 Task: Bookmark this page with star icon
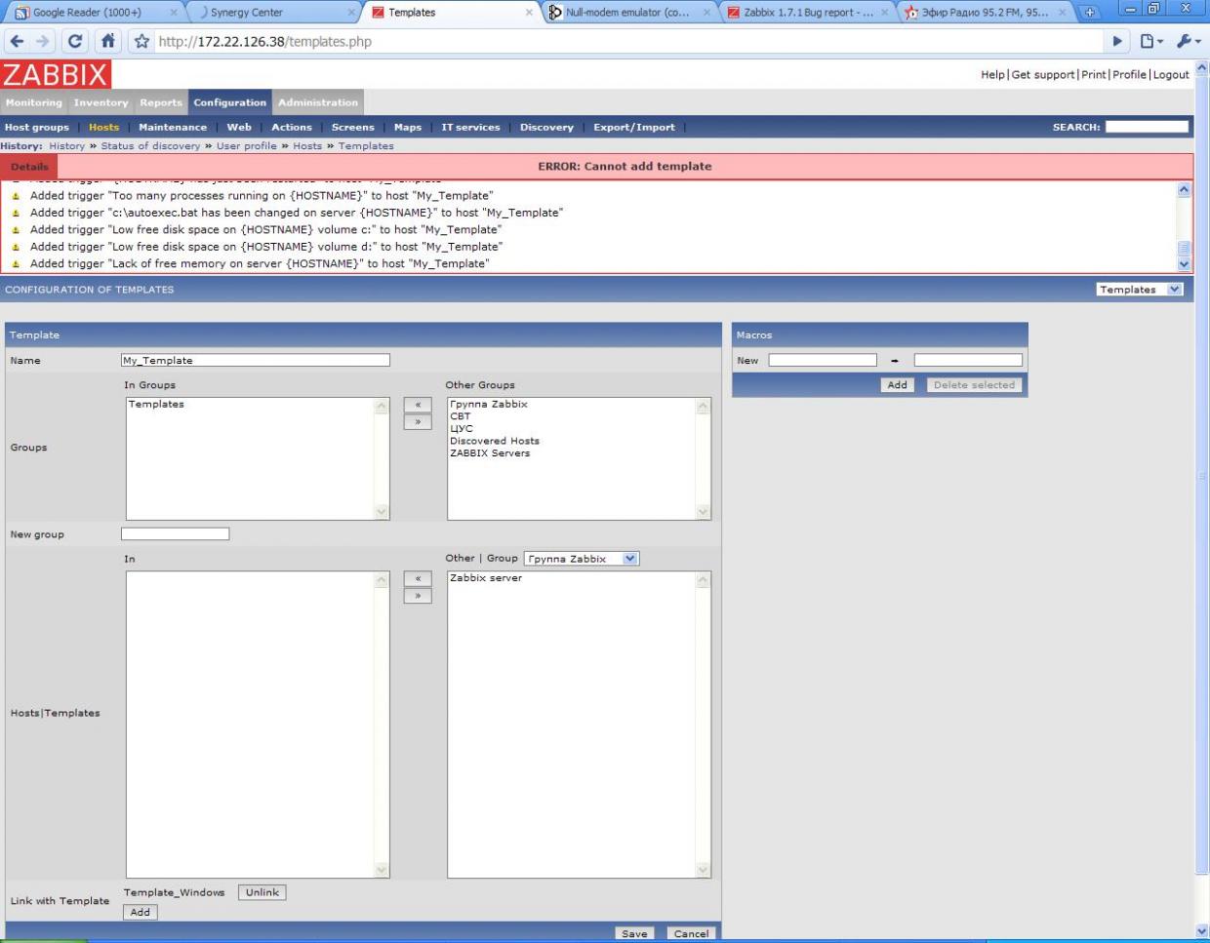click(x=142, y=42)
